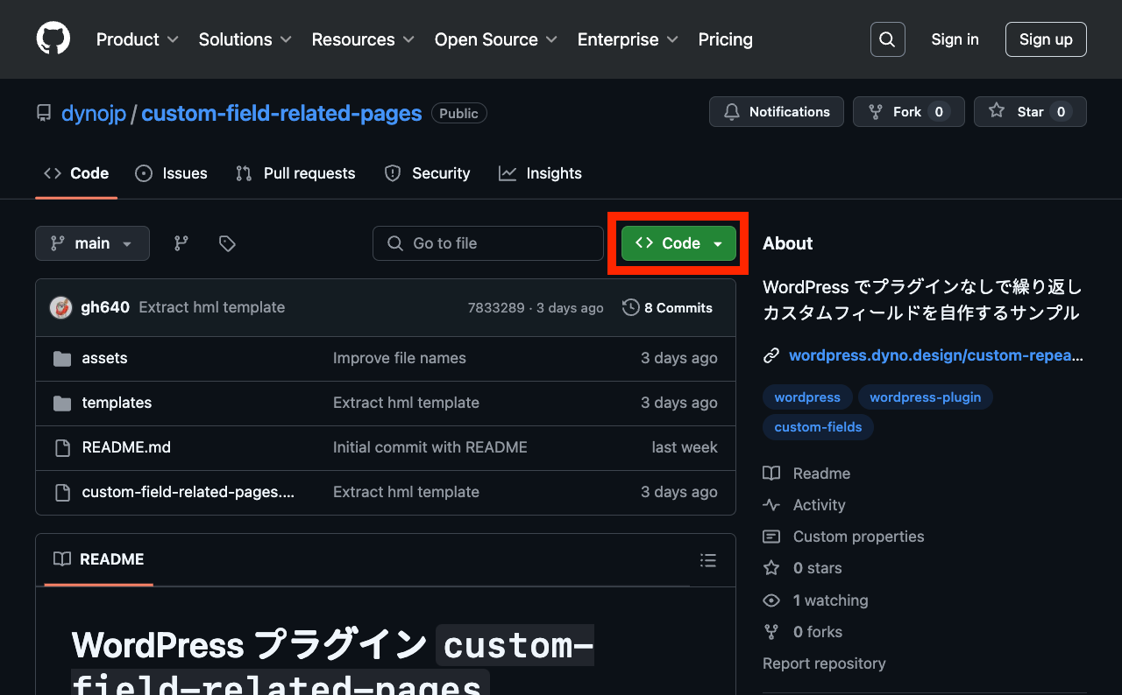1122x695 pixels.
Task: Switch to the Issues tab
Action: pos(172,173)
